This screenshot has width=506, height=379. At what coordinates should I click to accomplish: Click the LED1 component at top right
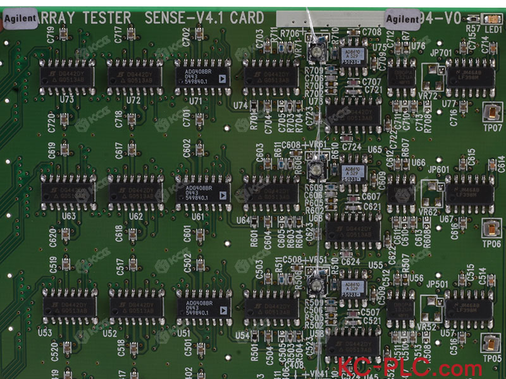click(x=492, y=19)
